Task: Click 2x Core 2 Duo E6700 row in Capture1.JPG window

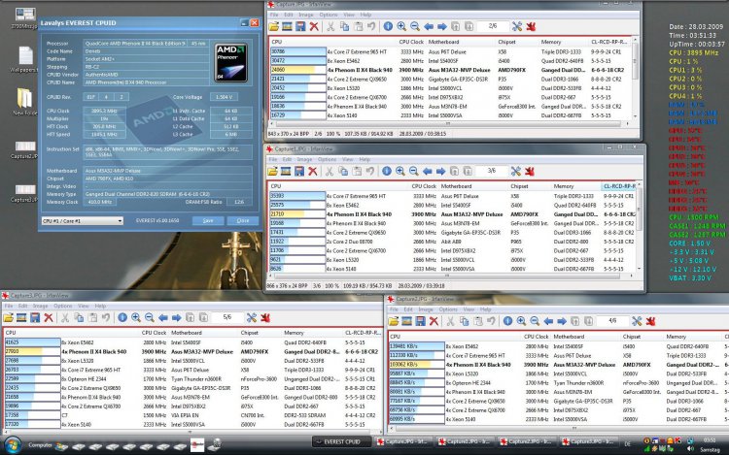Action: coord(452,242)
